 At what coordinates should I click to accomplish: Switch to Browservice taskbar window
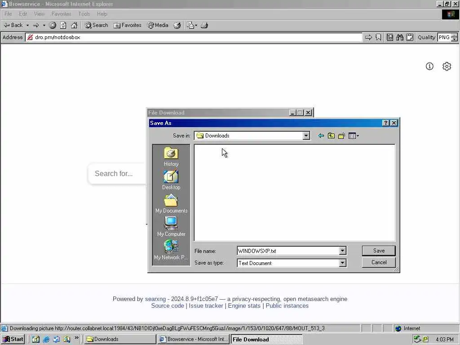(x=193, y=339)
